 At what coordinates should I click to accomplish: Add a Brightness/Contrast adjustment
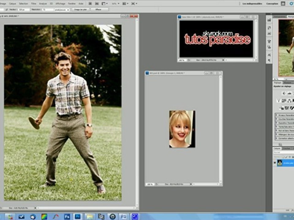[285, 93]
